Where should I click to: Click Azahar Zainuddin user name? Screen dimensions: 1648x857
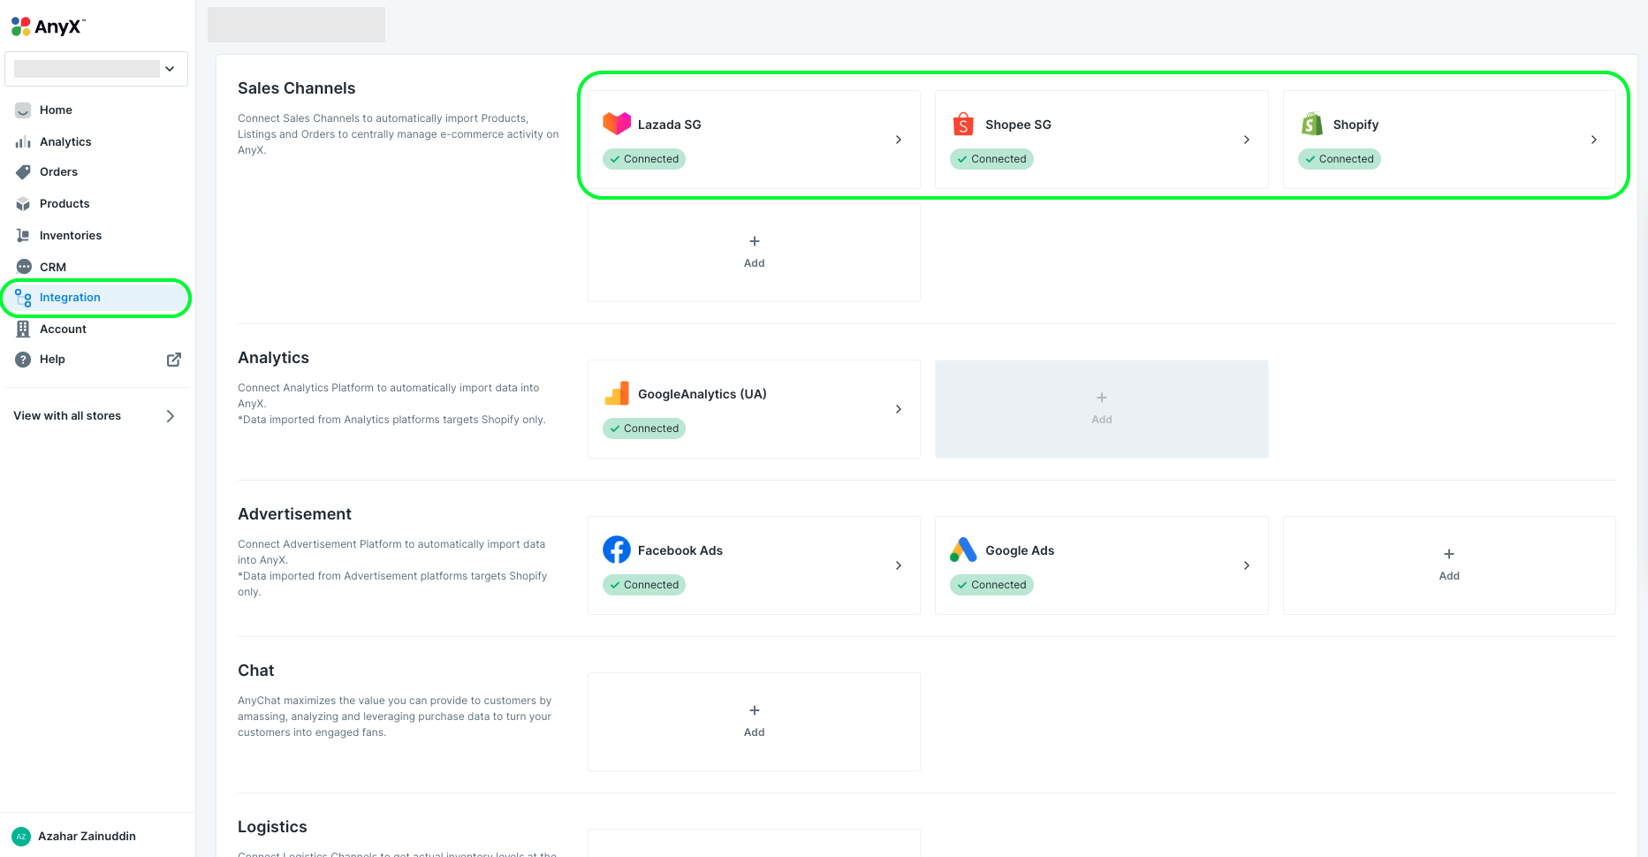click(87, 837)
